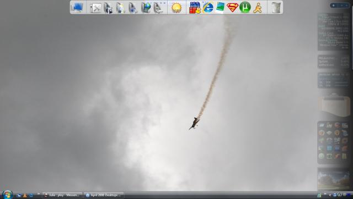Switch to April 2008 Desktops taskbar window
353x199 pixels.
click(x=104, y=195)
